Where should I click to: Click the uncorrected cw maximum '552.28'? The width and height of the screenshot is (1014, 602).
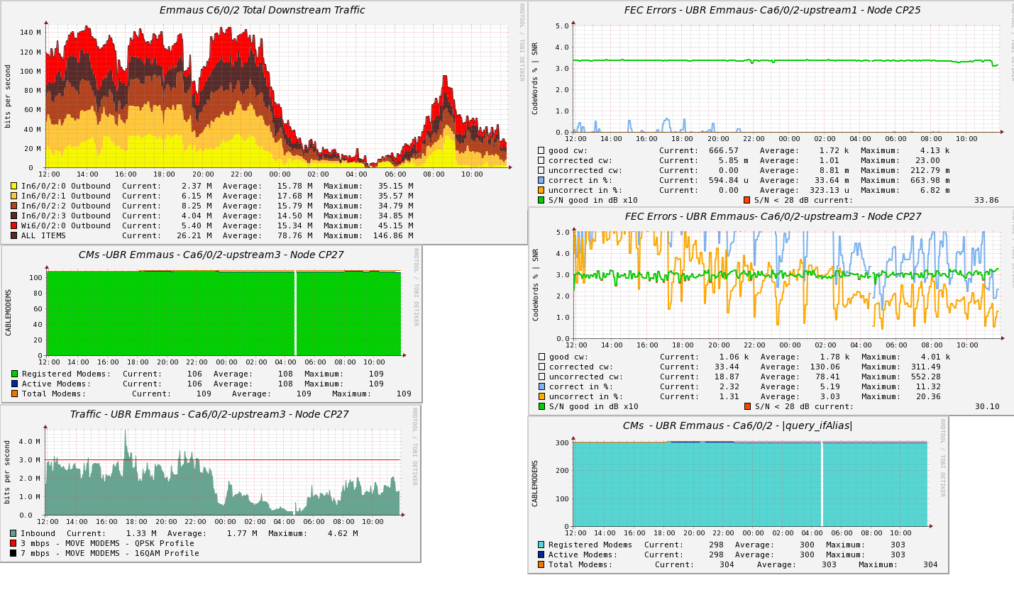(x=926, y=377)
